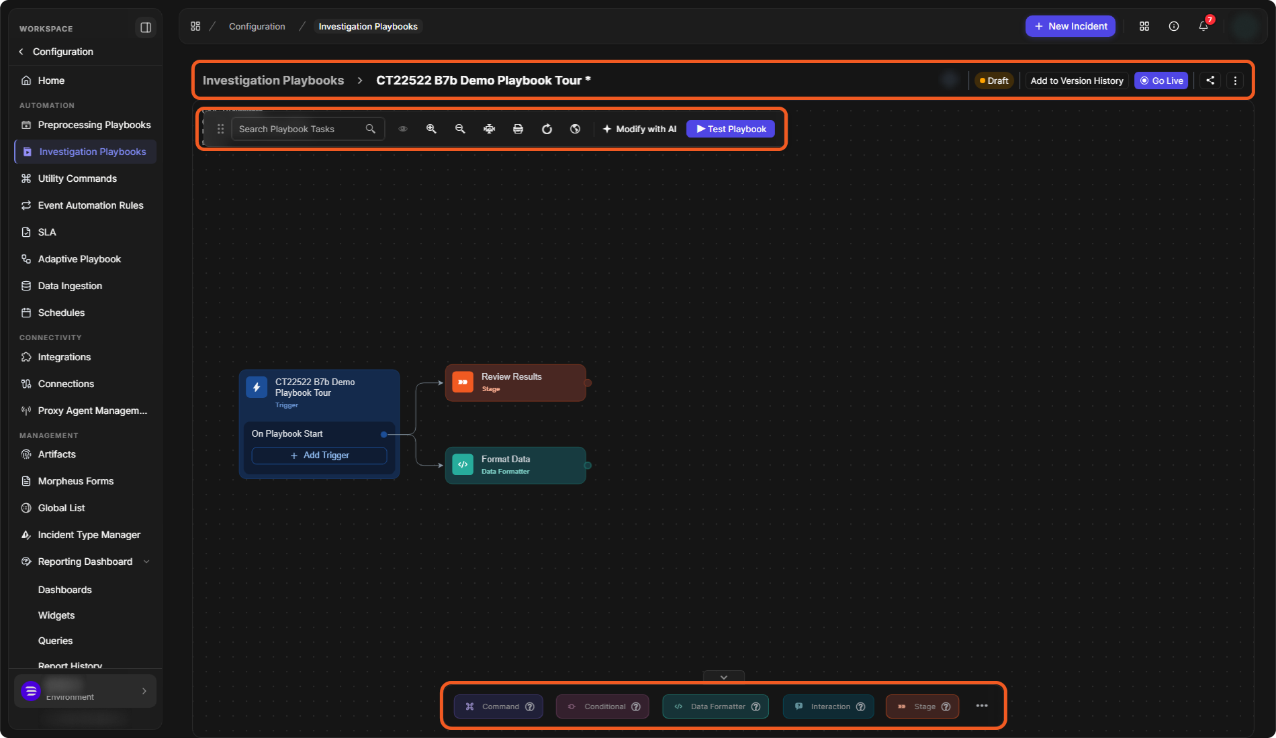Open Artifacts in sidebar

coord(85,454)
